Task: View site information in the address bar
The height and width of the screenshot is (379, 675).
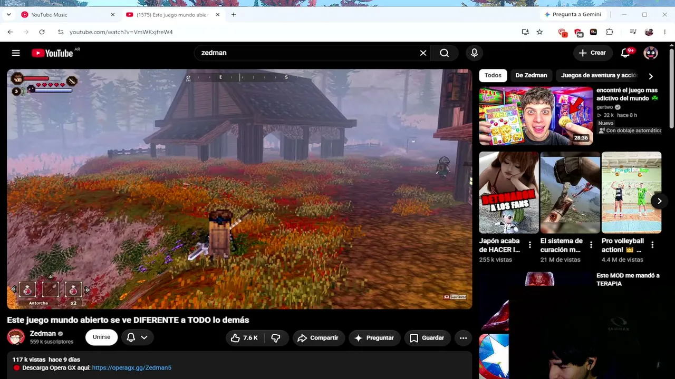Action: [61, 32]
